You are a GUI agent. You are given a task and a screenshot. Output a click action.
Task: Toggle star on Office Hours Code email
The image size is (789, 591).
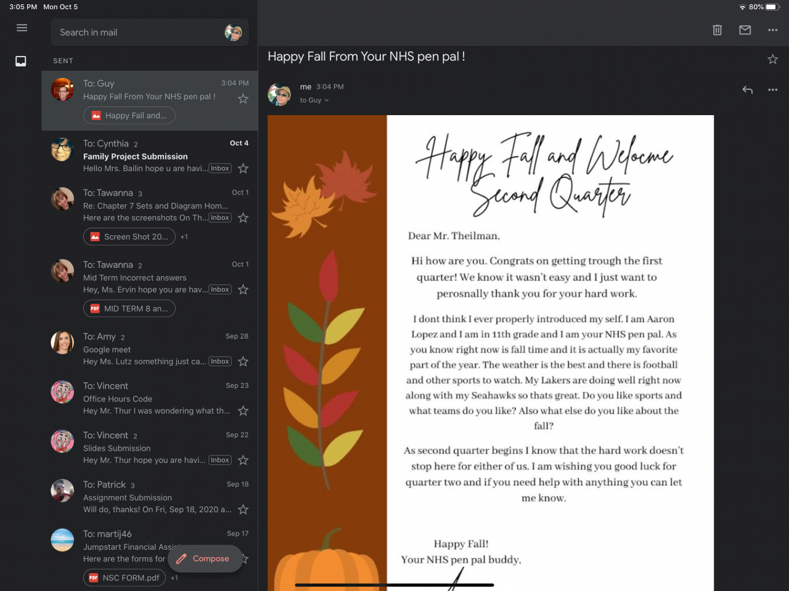[243, 411]
